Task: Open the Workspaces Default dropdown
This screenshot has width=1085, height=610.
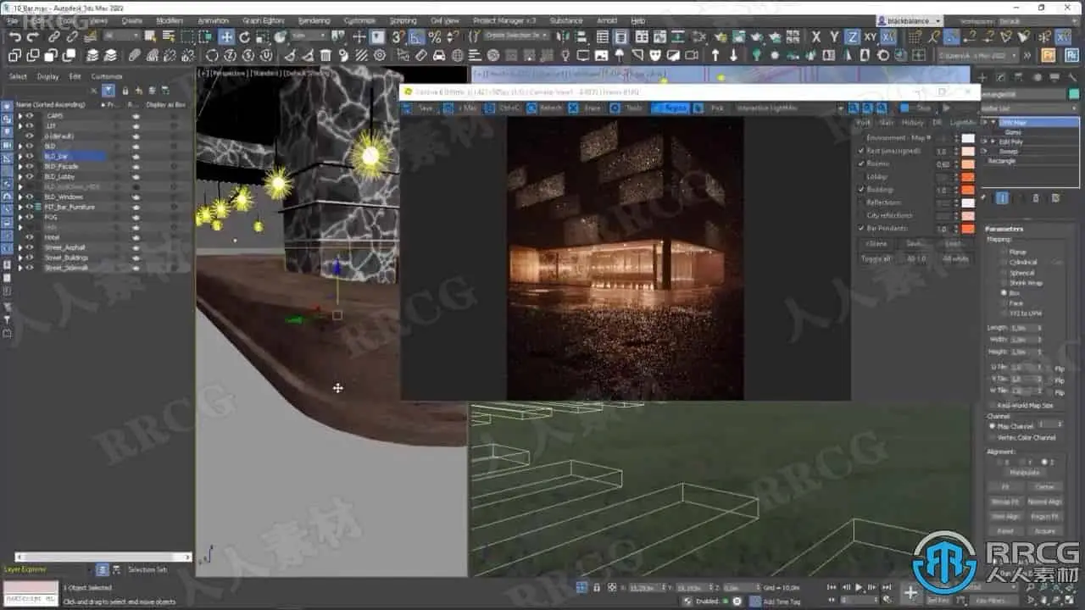Action: pyautogui.click(x=1038, y=20)
